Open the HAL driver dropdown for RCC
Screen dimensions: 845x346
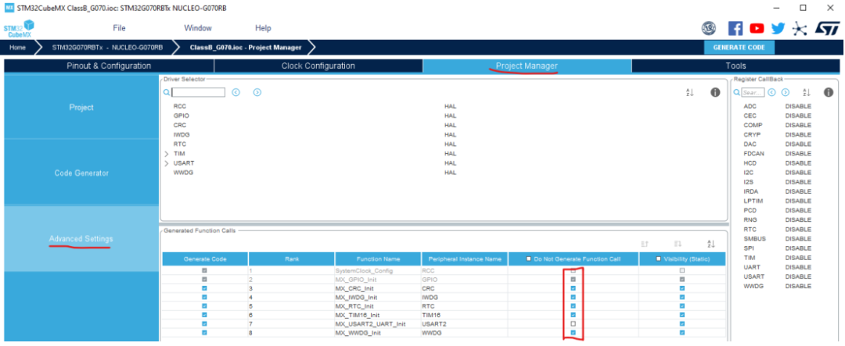point(450,106)
